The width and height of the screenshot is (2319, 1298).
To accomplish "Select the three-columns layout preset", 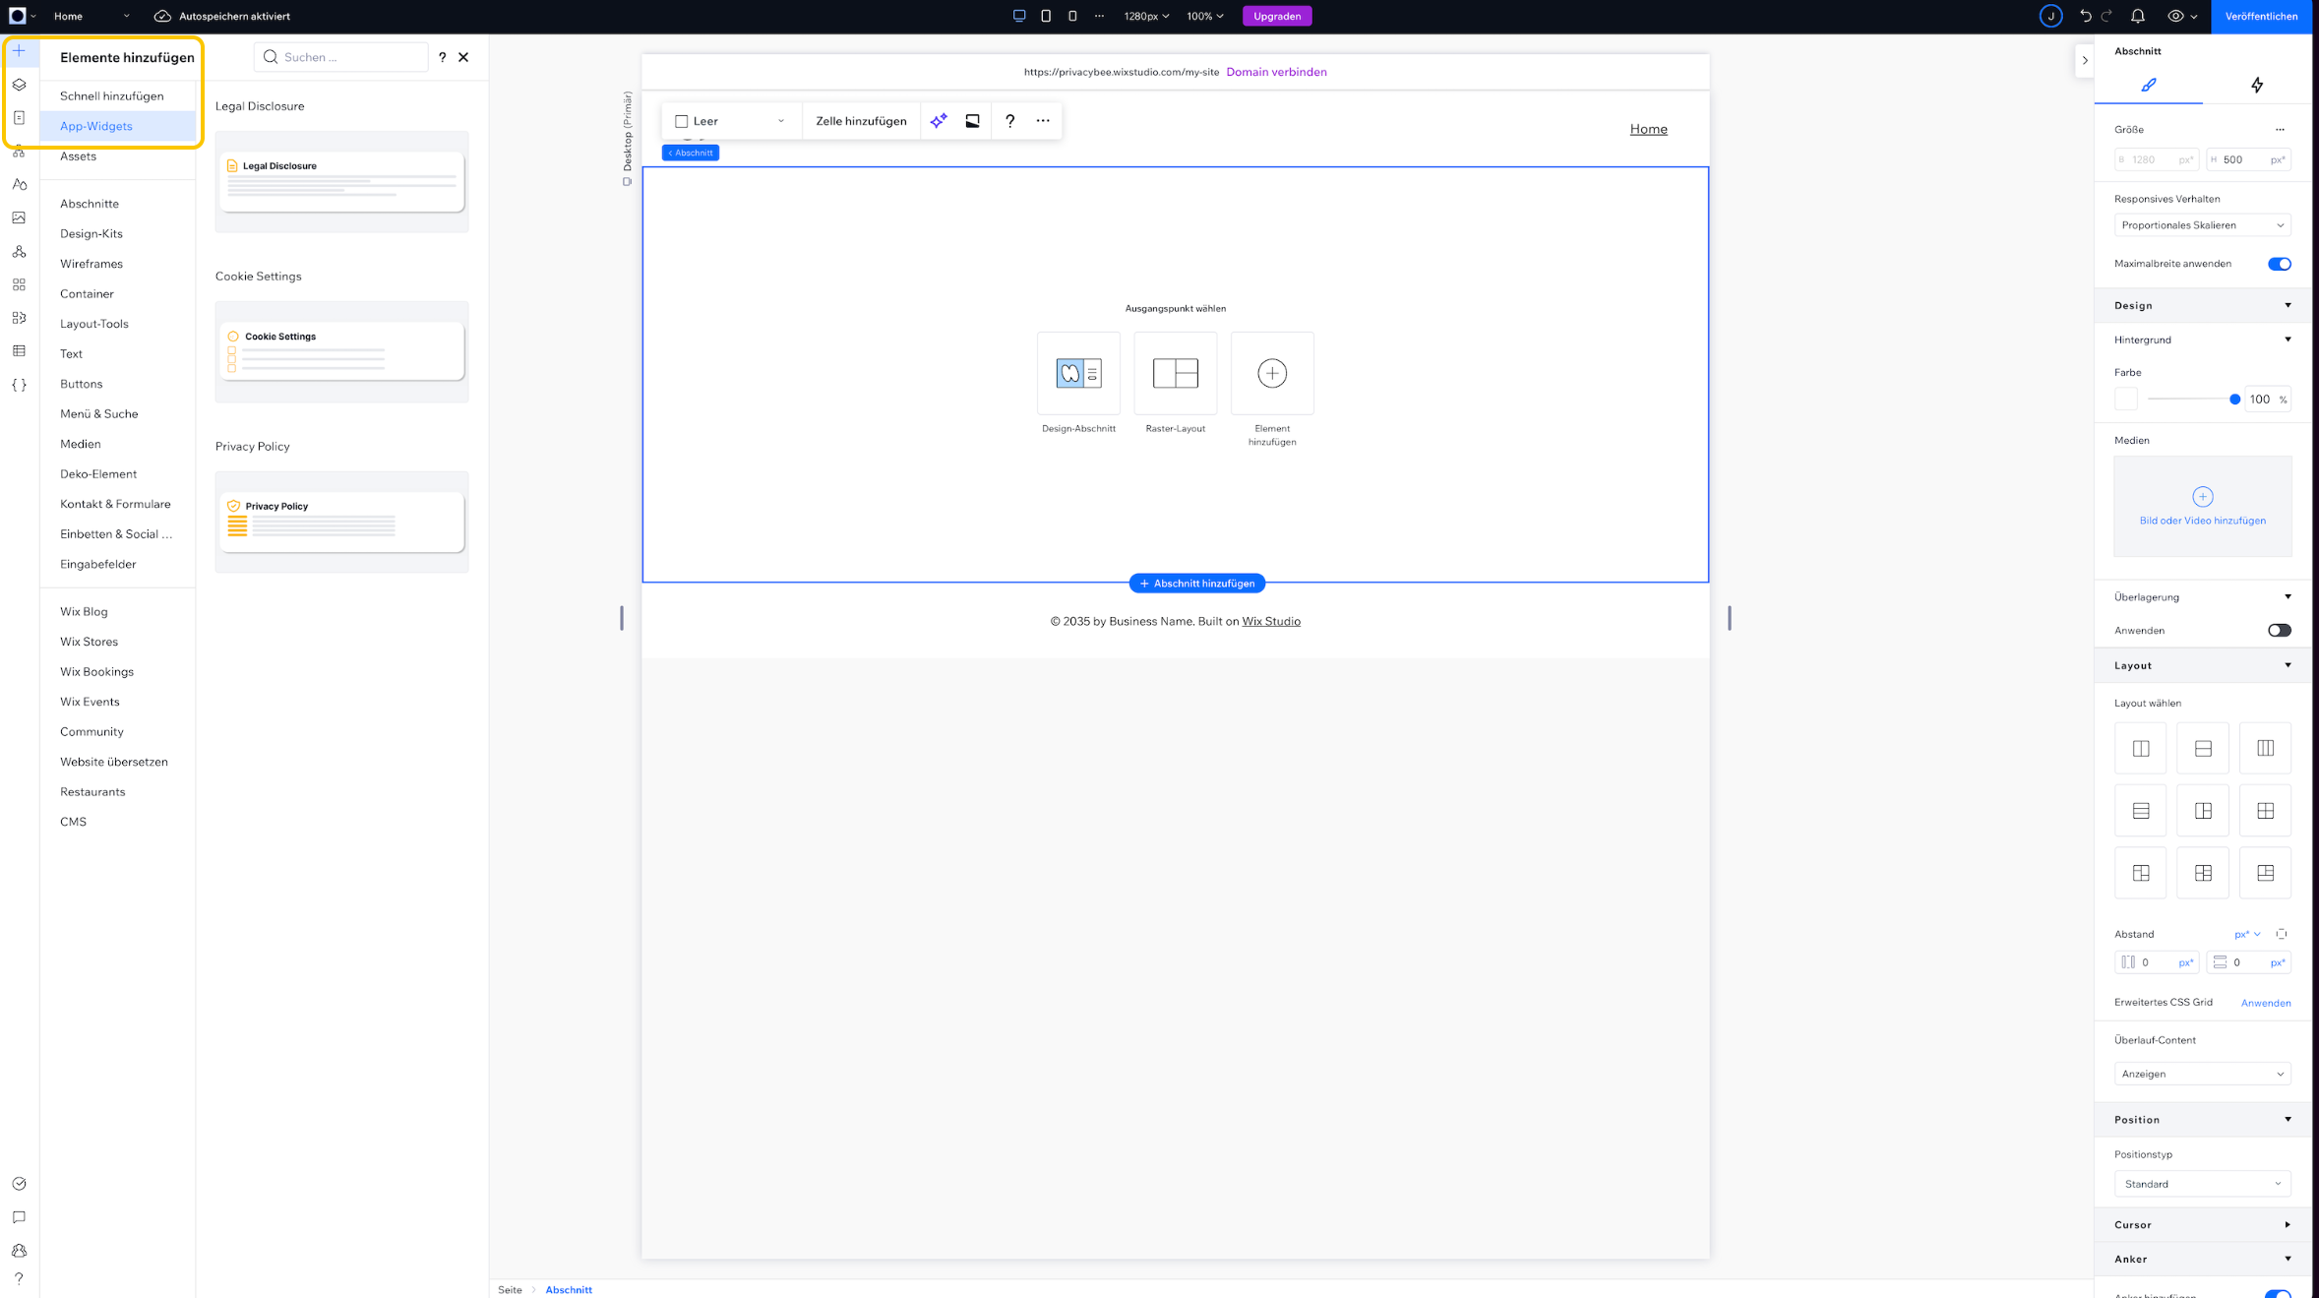I will pyautogui.click(x=2265, y=749).
